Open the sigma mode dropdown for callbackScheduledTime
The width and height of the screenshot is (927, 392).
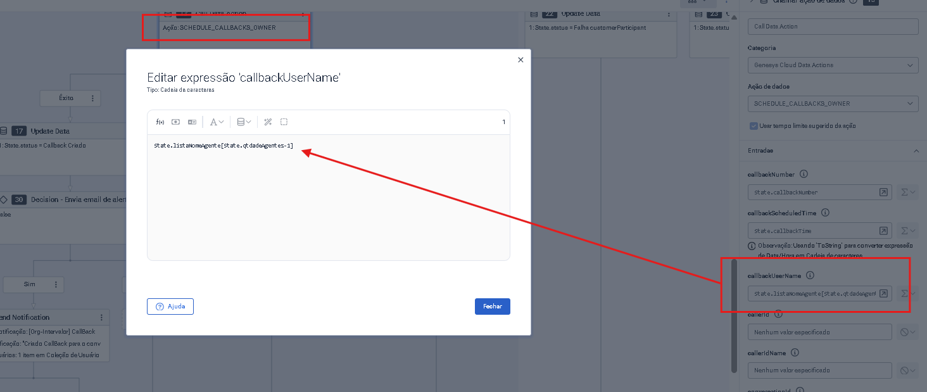(908, 231)
